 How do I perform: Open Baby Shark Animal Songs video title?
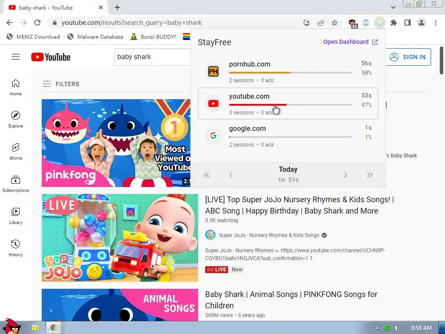[291, 300]
